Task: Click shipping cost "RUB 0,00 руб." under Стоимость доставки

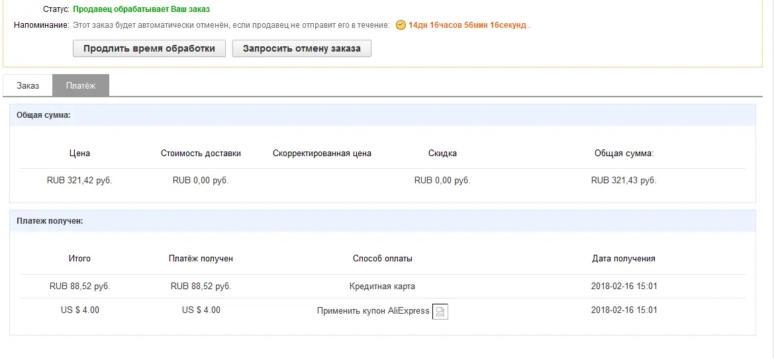Action: 201,181
